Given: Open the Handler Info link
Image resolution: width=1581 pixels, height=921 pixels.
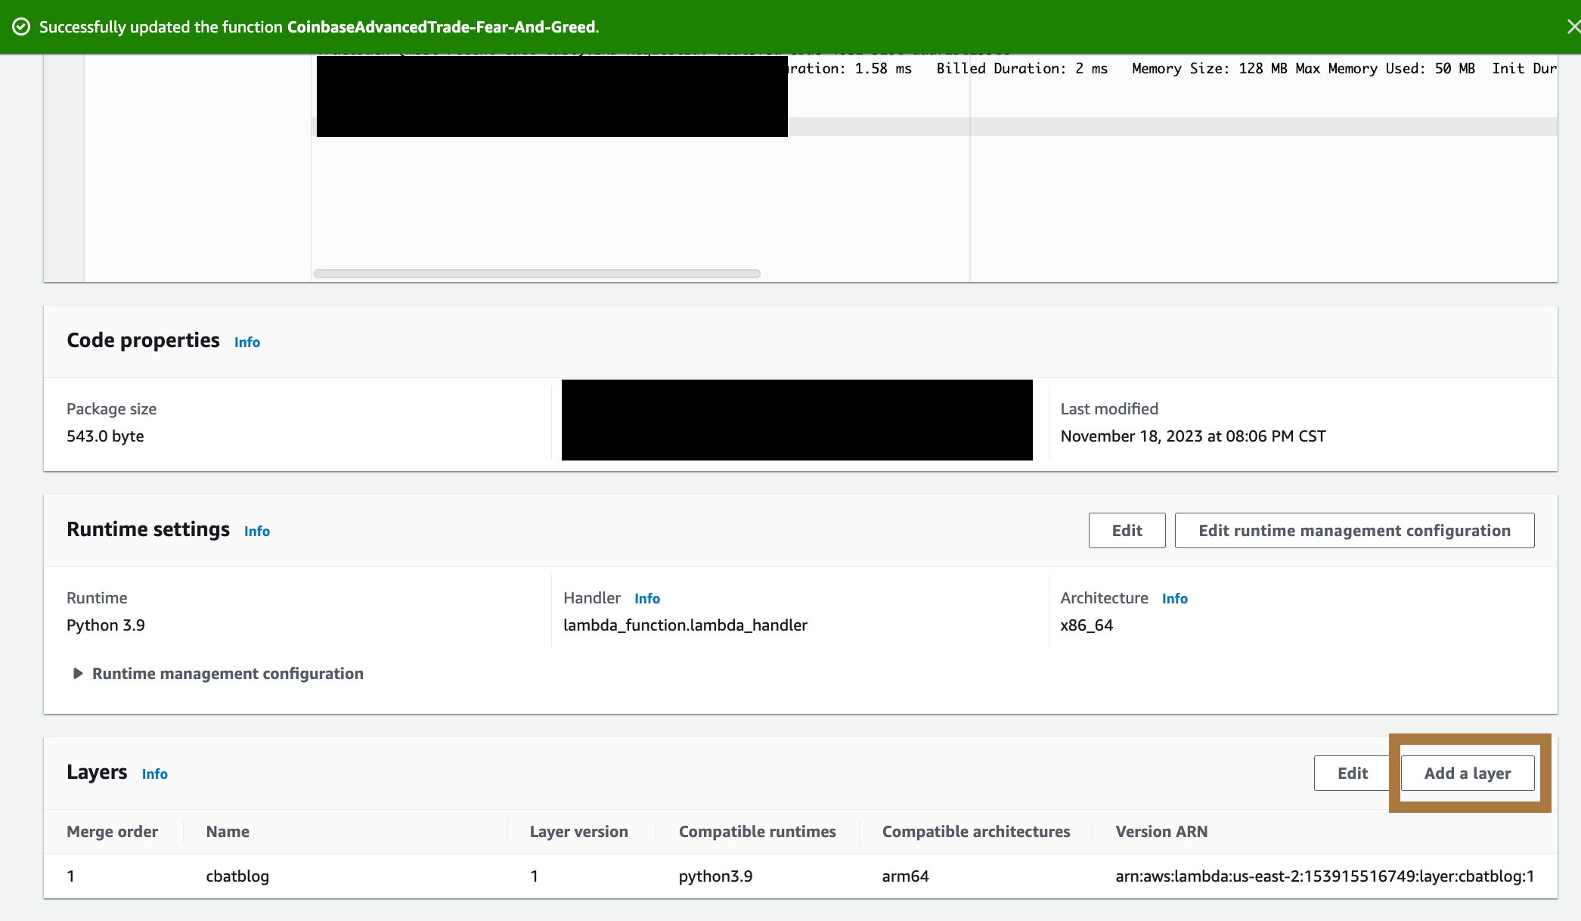Looking at the screenshot, I should click(646, 598).
